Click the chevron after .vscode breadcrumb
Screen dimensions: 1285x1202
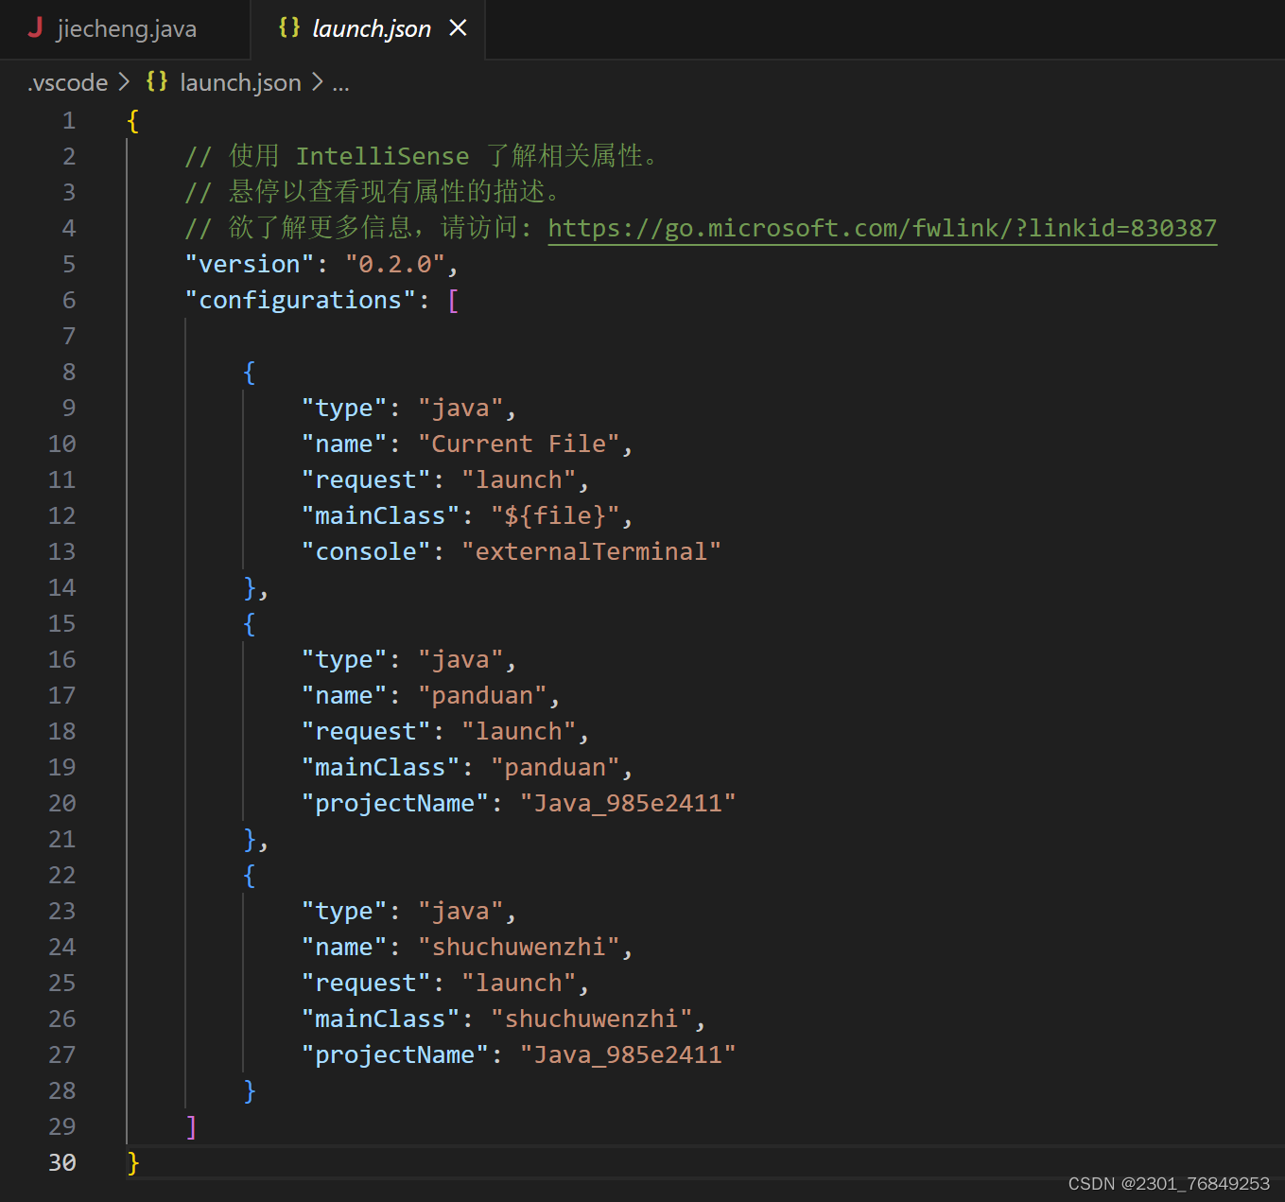(123, 82)
